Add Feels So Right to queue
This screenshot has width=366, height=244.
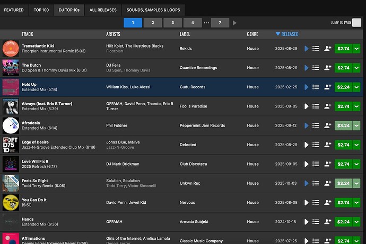point(316,183)
